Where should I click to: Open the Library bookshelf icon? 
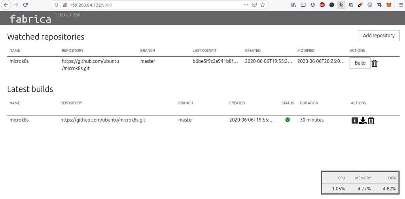click(294, 5)
